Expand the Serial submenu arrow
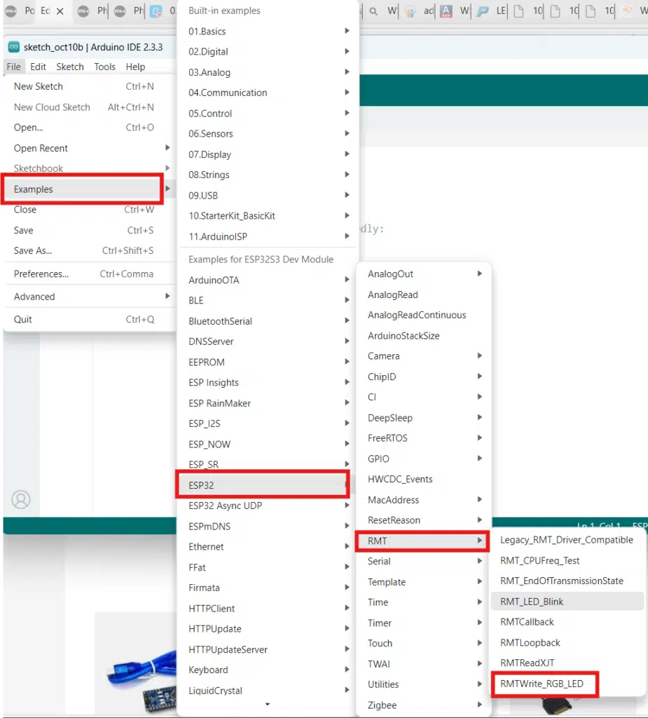The image size is (648, 718). point(480,561)
